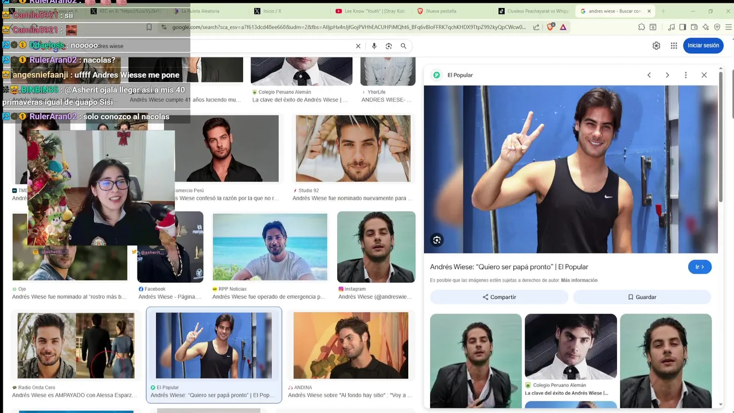
Task: Select the Studio 92 image result
Action: [353, 149]
